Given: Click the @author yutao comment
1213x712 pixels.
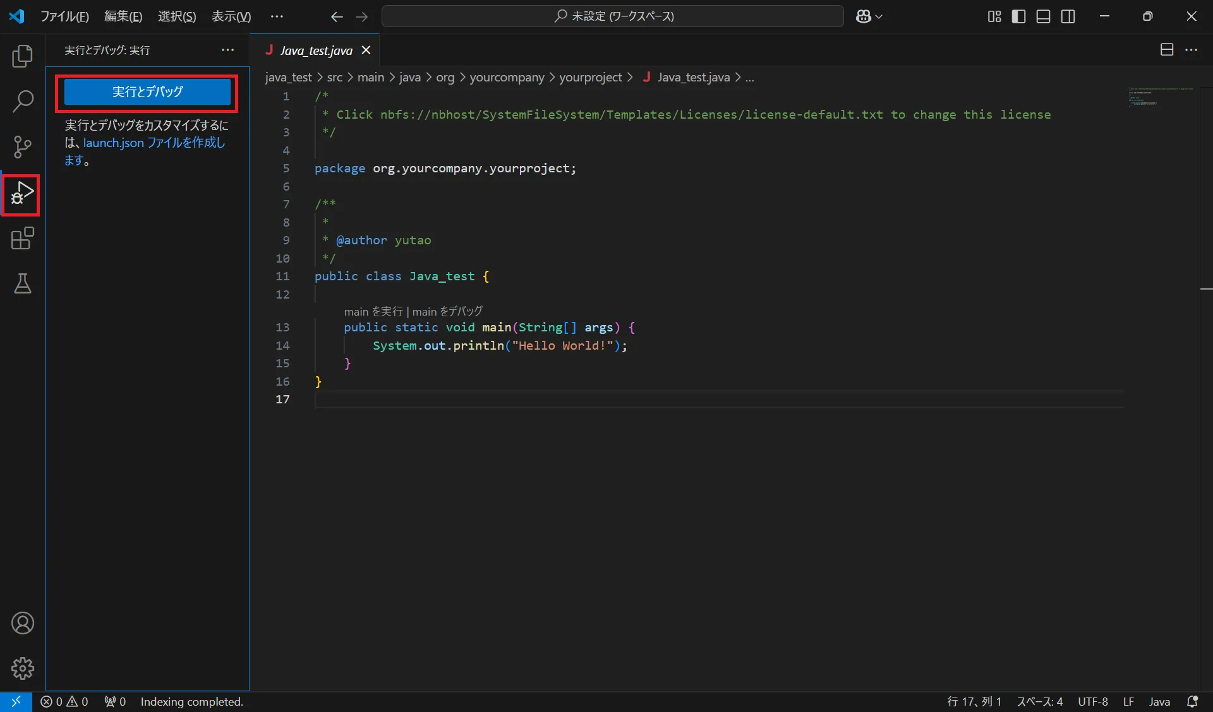Looking at the screenshot, I should (383, 240).
